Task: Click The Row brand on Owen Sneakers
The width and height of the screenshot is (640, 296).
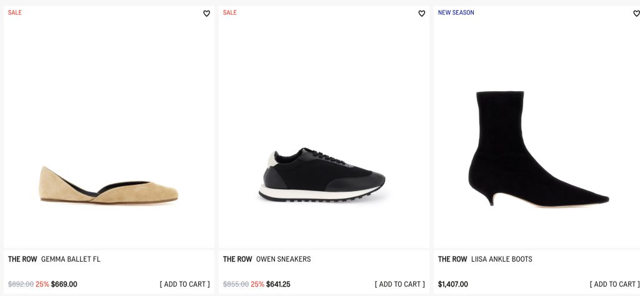Action: click(x=237, y=259)
